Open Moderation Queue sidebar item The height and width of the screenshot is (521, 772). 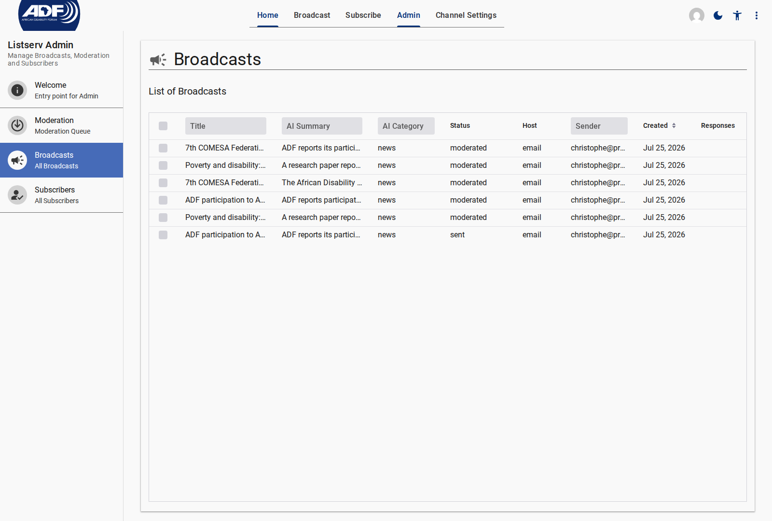pyautogui.click(x=61, y=125)
